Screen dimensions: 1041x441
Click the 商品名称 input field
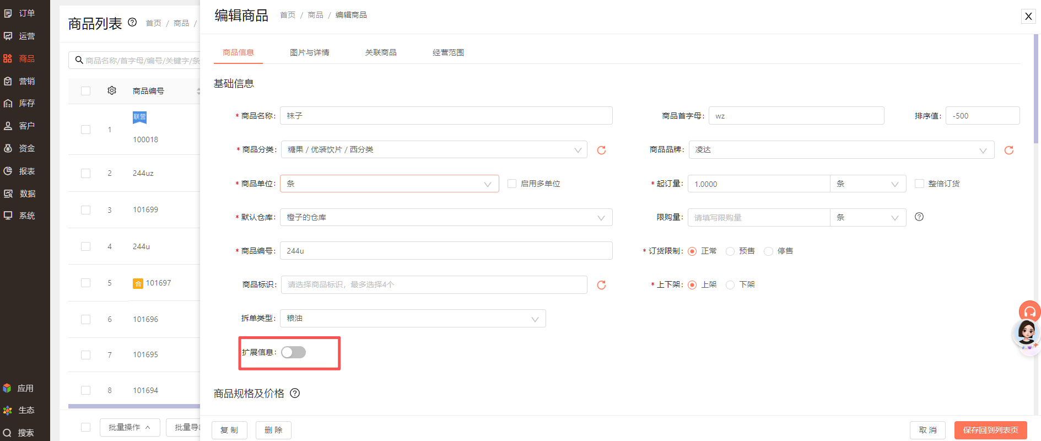pyautogui.click(x=446, y=116)
